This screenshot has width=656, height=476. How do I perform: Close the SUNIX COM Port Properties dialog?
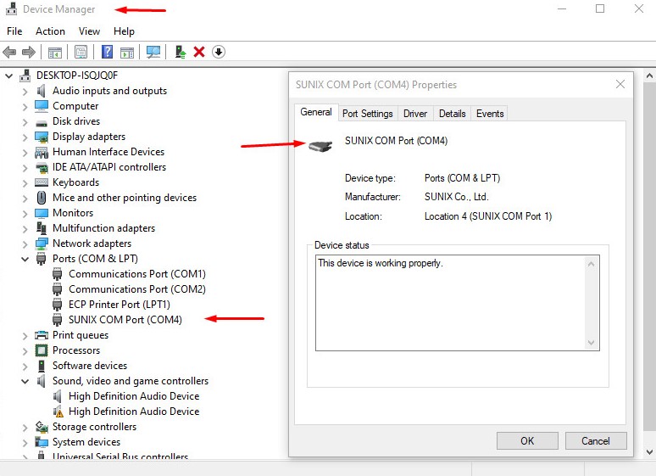click(x=620, y=84)
